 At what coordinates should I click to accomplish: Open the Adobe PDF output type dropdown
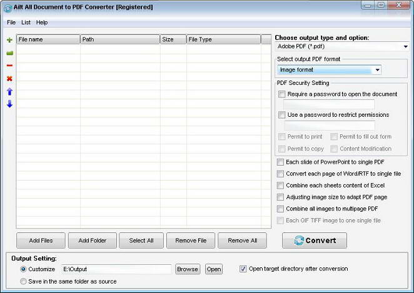point(342,47)
